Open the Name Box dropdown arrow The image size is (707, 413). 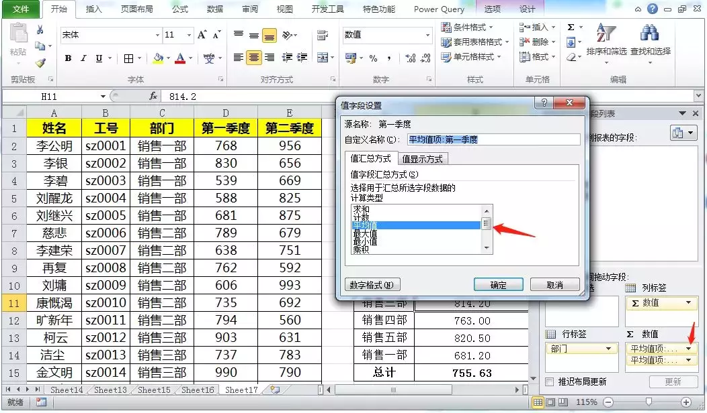pyautogui.click(x=103, y=97)
